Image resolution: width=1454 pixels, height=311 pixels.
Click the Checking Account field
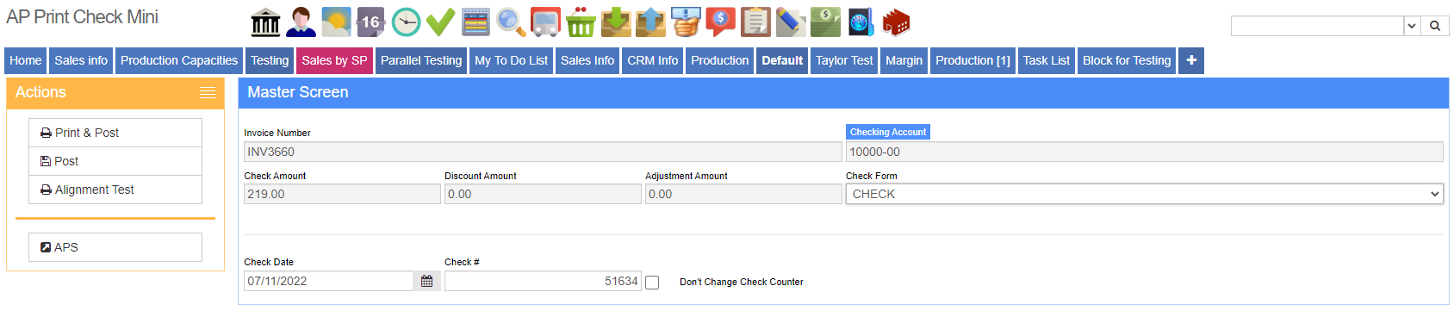(1145, 152)
